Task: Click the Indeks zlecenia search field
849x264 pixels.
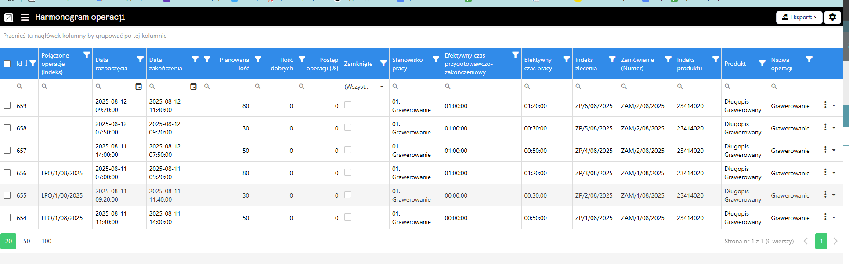Action: (x=597, y=87)
